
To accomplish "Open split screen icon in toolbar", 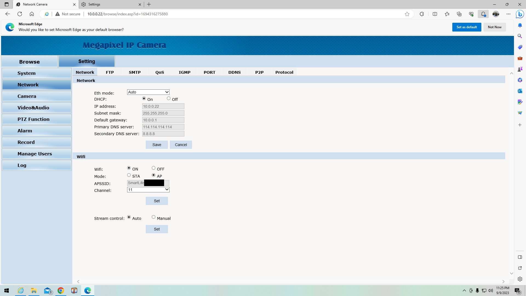I will (435, 14).
